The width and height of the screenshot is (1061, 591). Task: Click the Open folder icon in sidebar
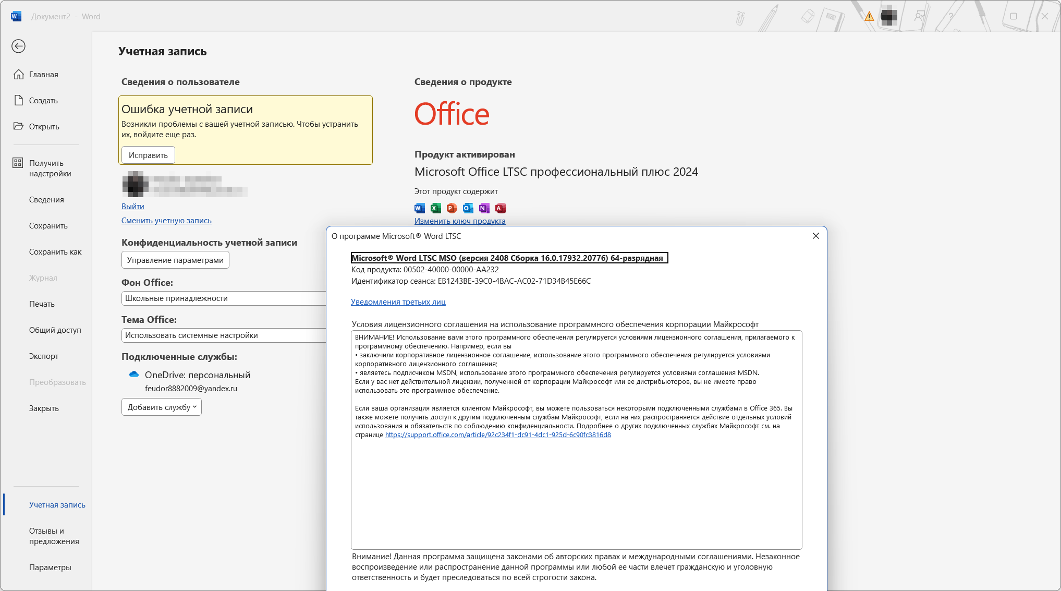tap(19, 126)
